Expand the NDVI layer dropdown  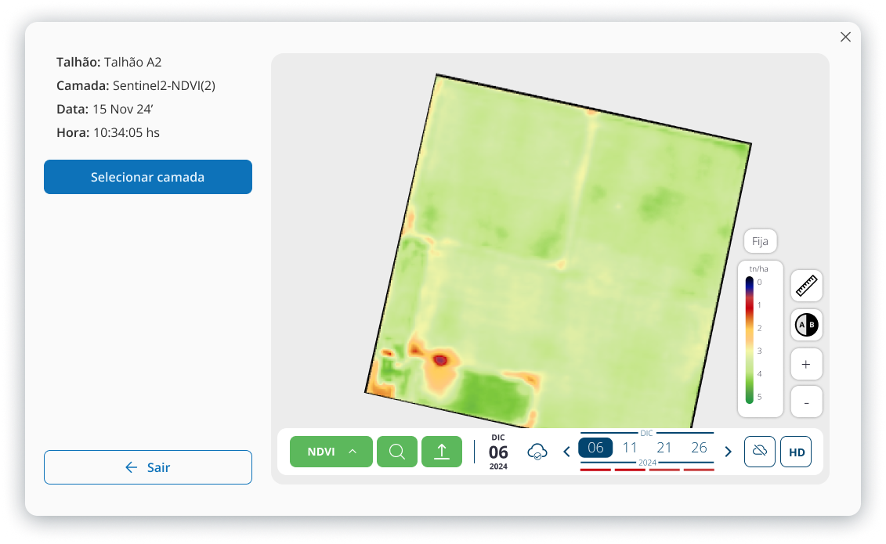pyautogui.click(x=331, y=452)
